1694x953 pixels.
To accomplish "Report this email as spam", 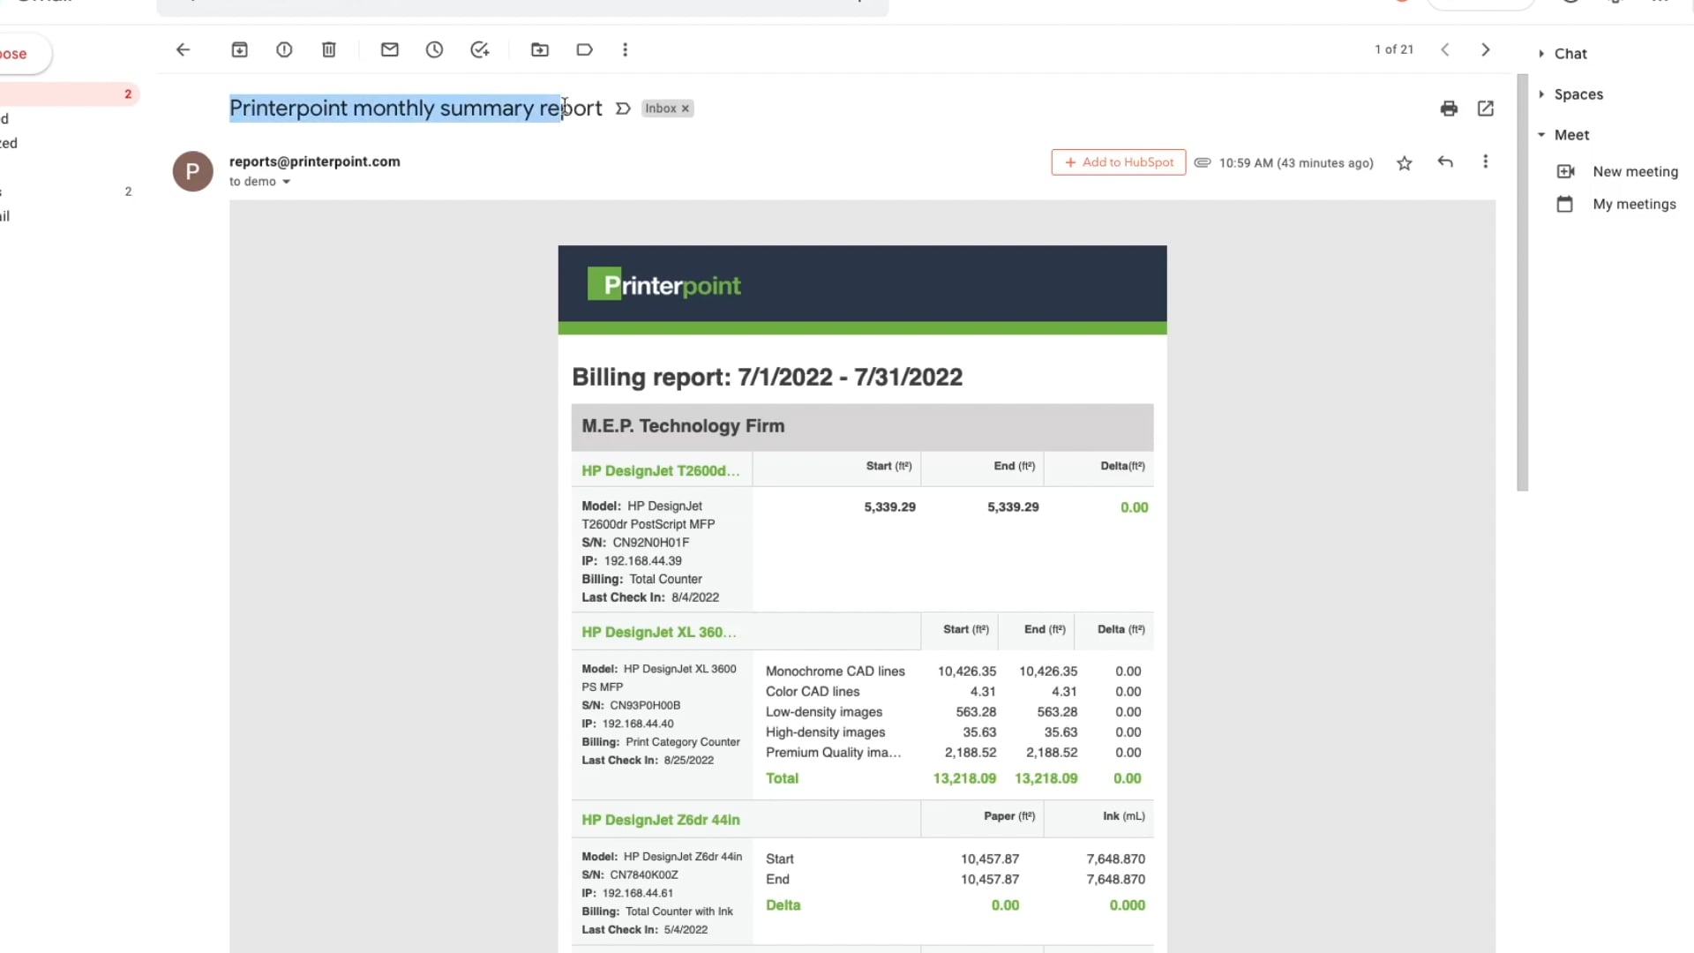I will pos(284,50).
